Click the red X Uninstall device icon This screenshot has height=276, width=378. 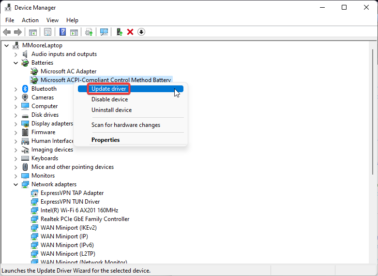point(130,32)
